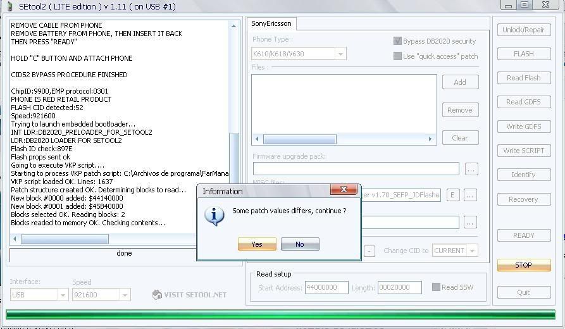Image resolution: width=565 pixels, height=329 pixels.
Task: Click Remove button beside Files list
Action: tap(460, 110)
